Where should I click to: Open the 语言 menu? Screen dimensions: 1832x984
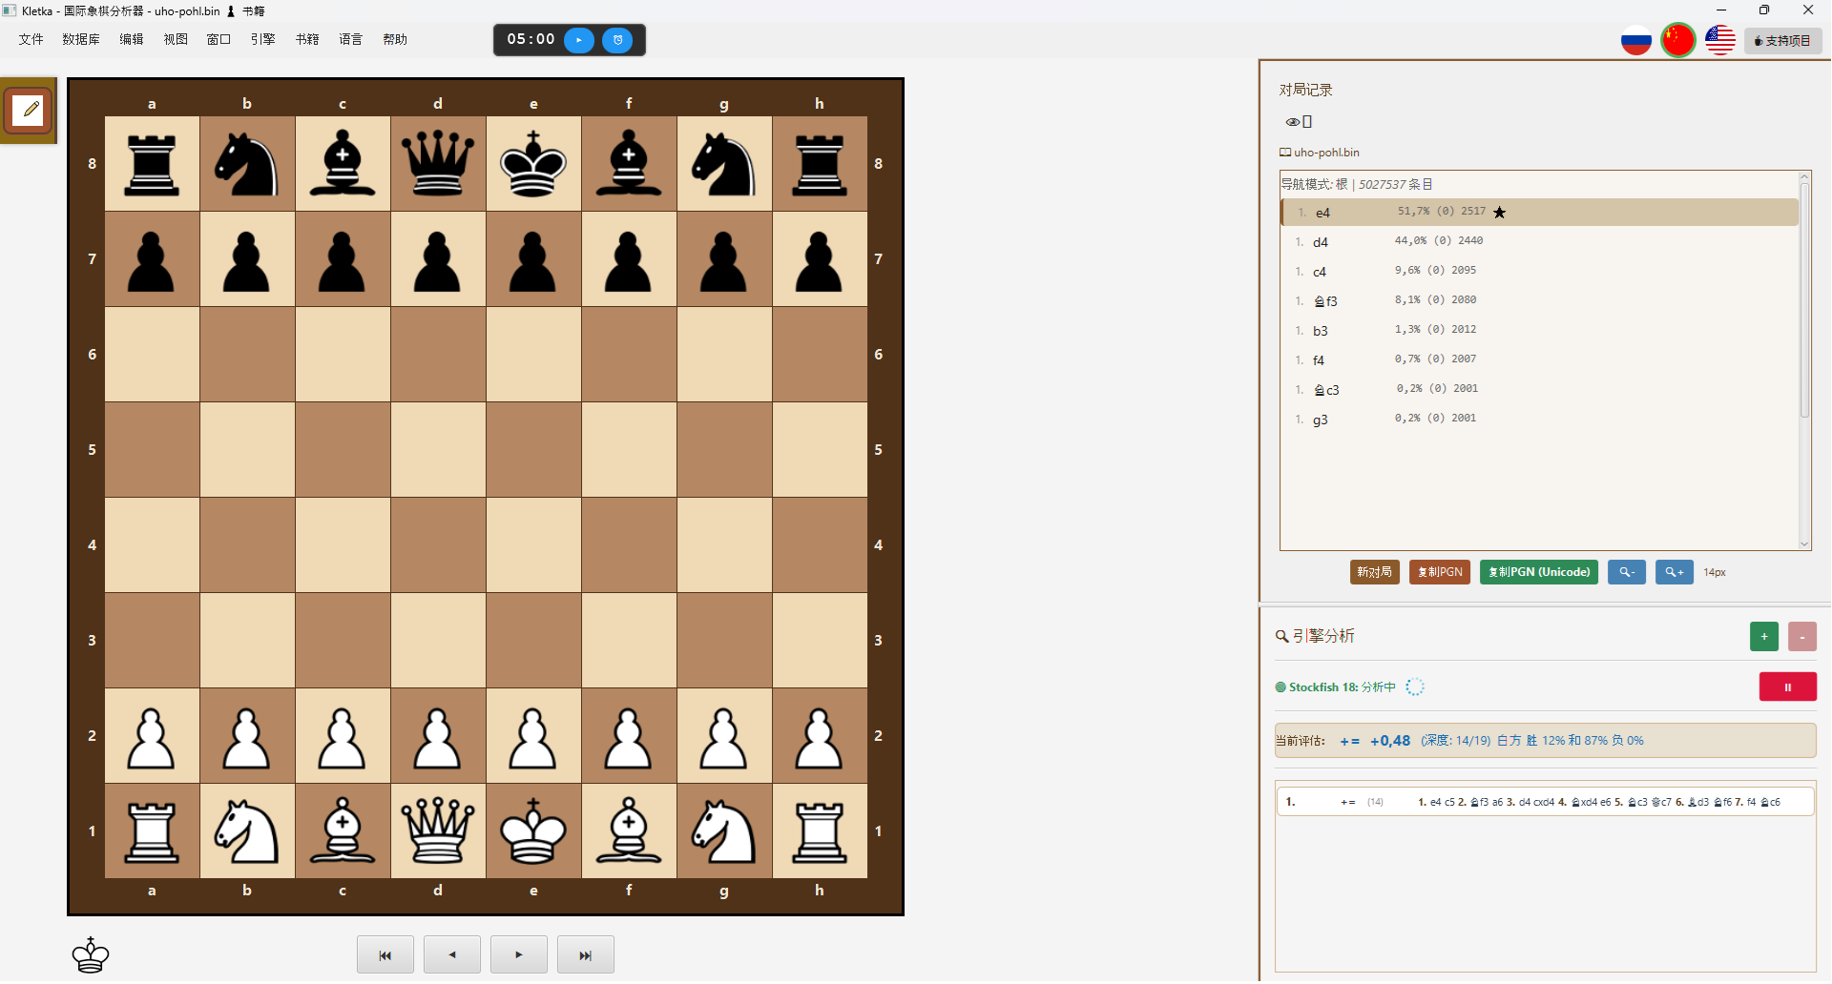click(x=351, y=40)
